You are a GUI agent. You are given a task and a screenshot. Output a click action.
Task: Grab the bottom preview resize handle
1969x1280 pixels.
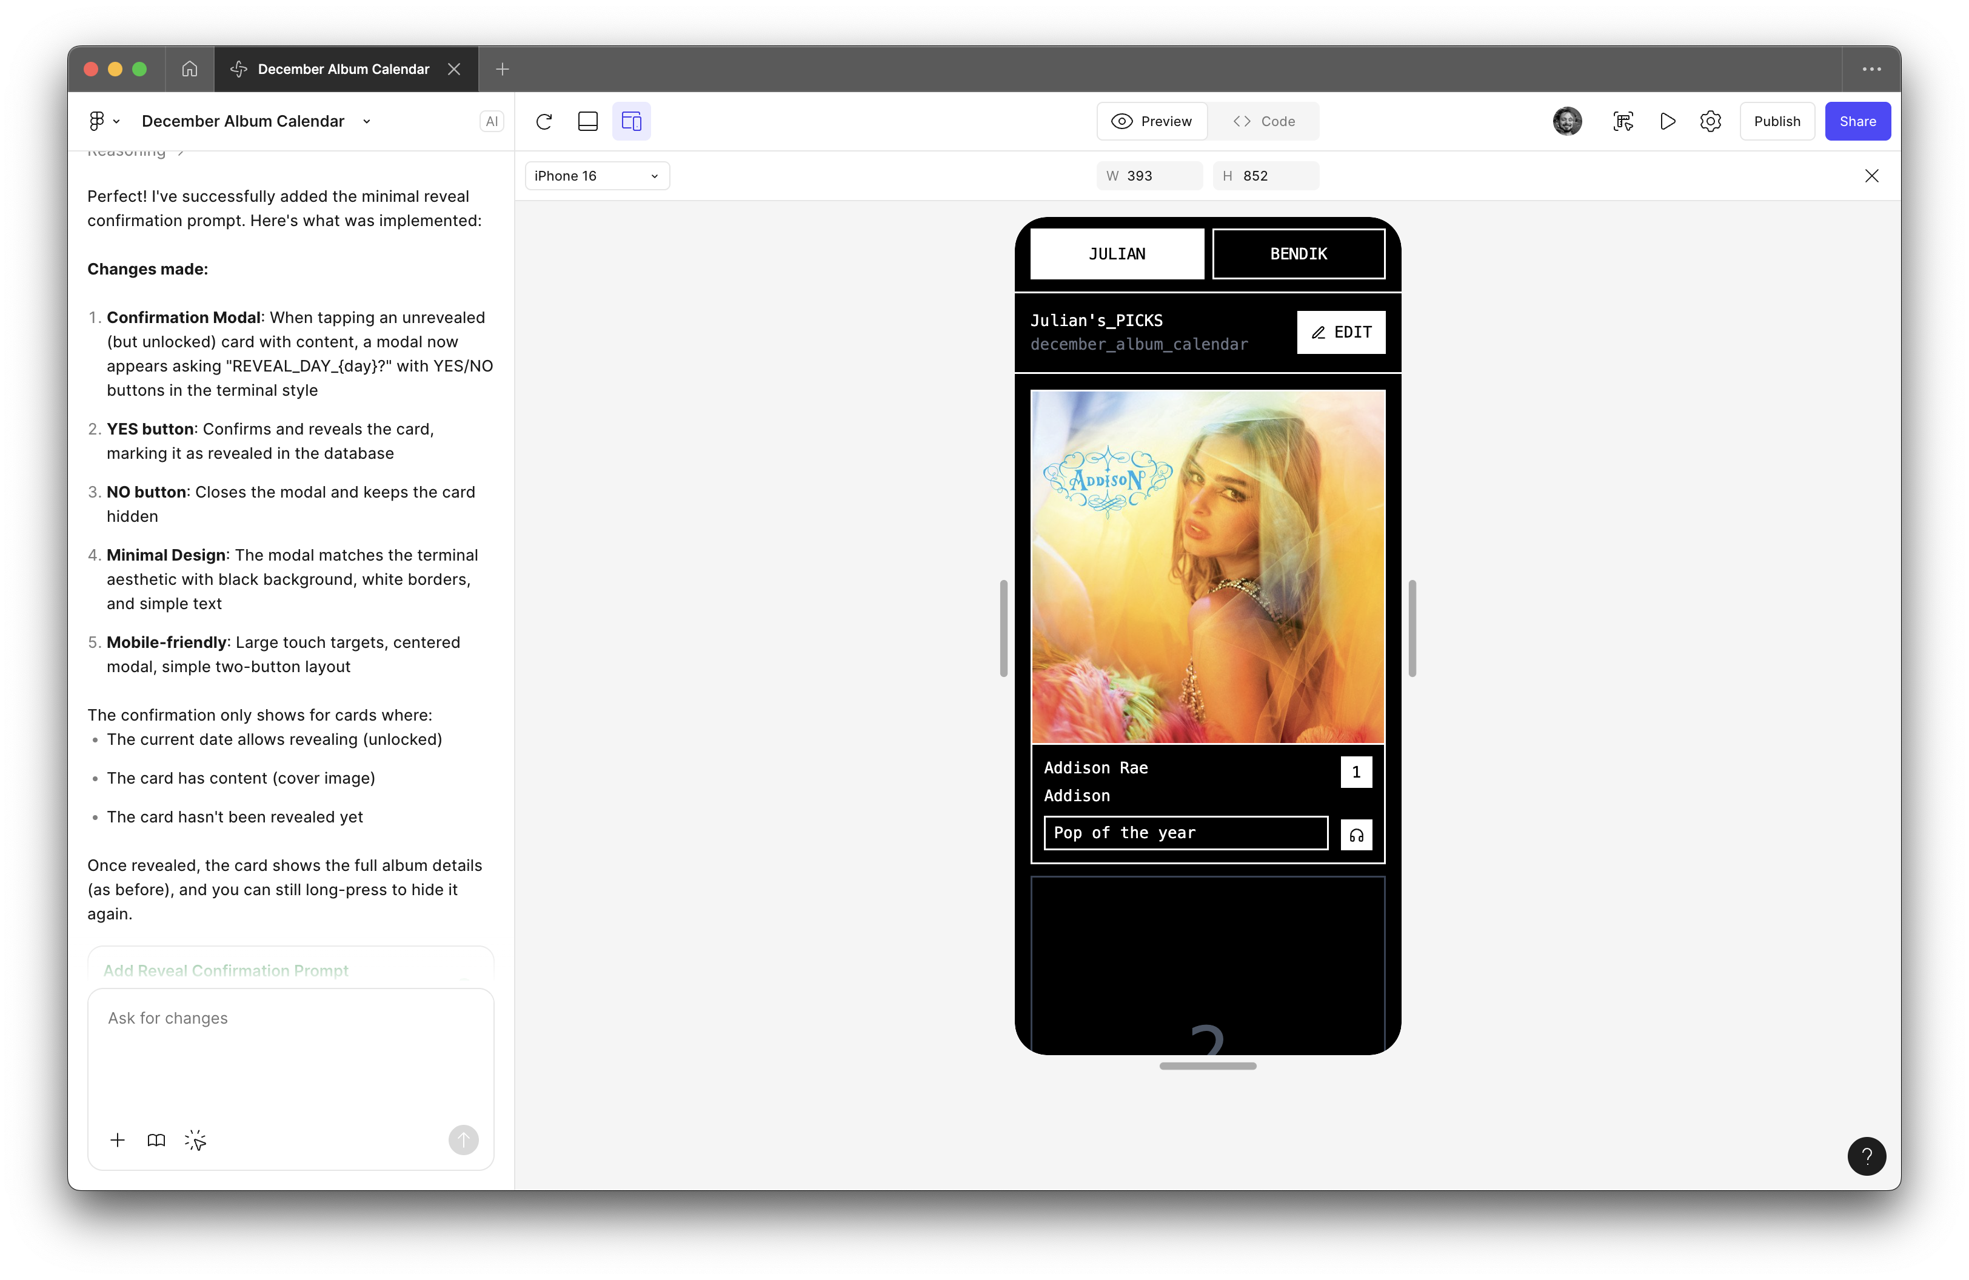pos(1208,1066)
